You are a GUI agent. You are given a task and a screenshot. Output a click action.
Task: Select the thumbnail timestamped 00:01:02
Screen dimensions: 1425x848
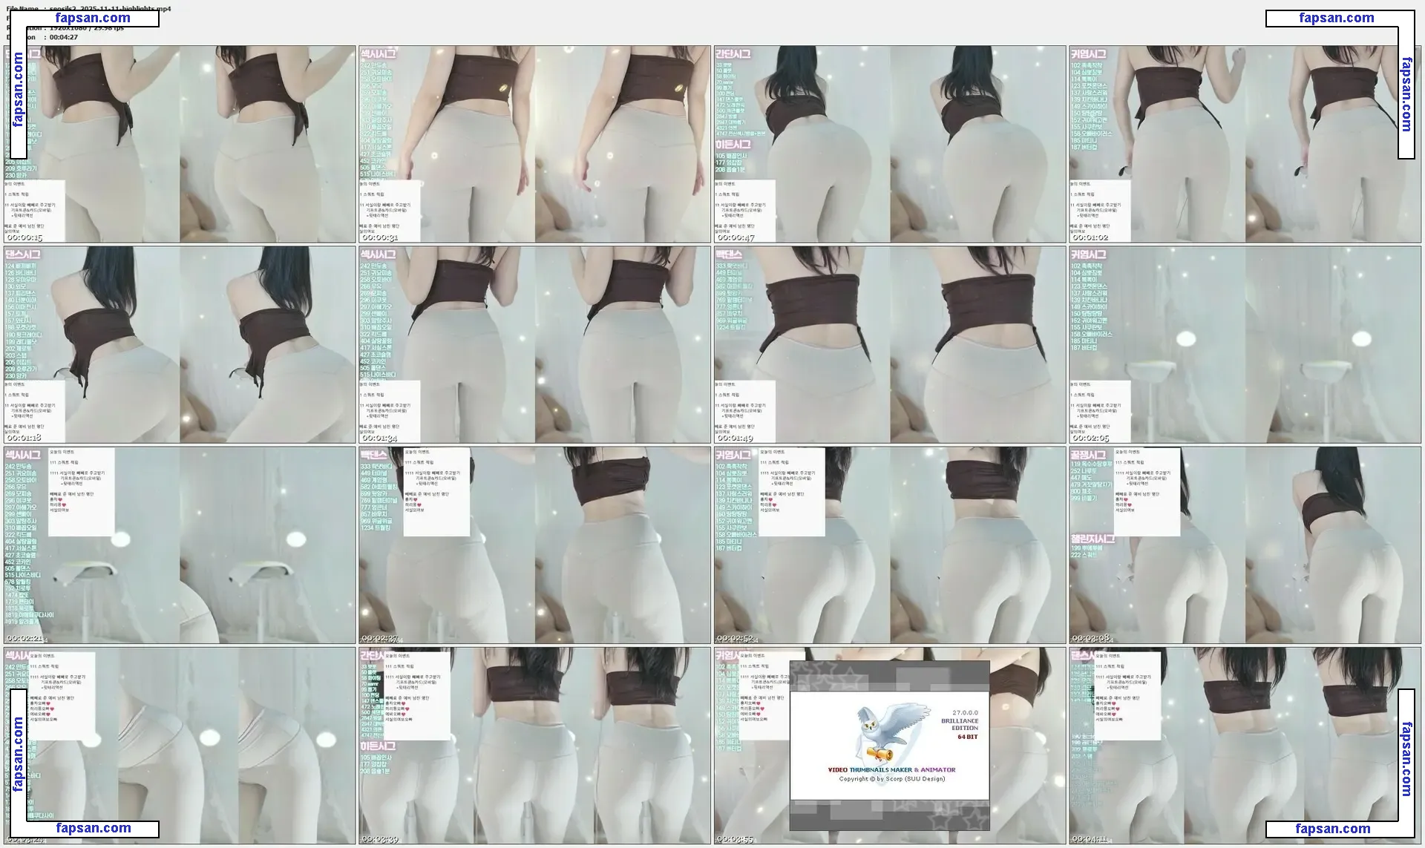(1245, 144)
